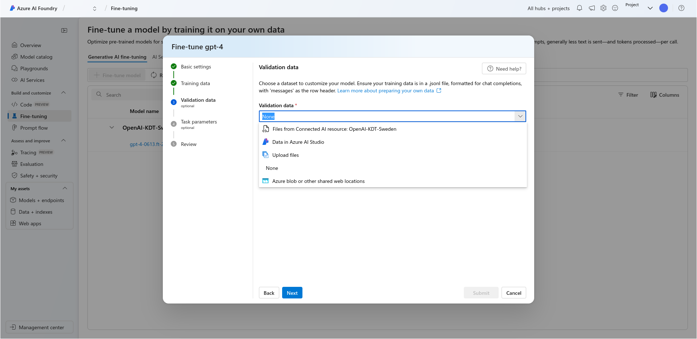Image resolution: width=697 pixels, height=339 pixels.
Task: Collapse the OpenAI-KDT-Sweden row chevron
Action: tap(112, 127)
